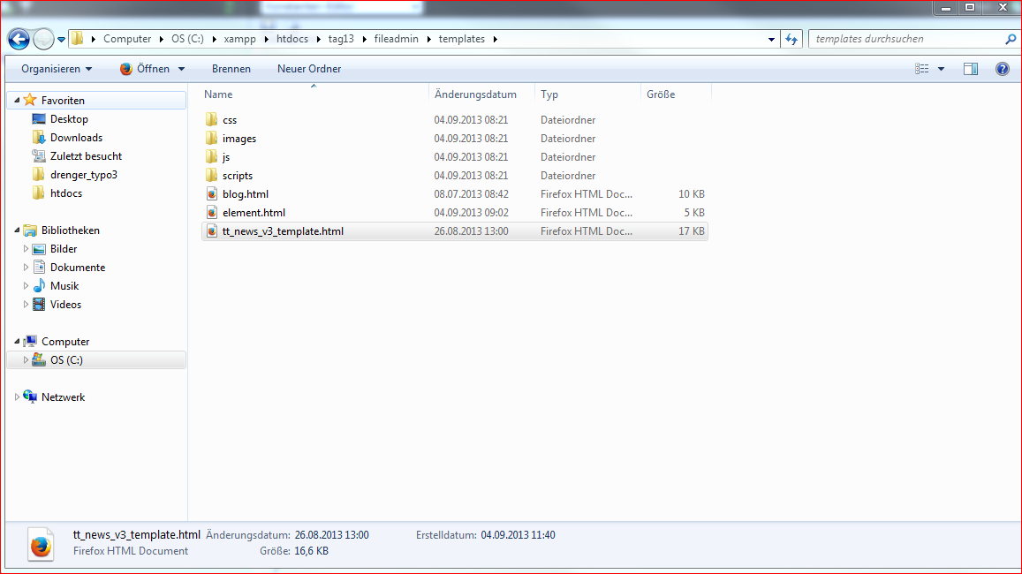Screen dimensions: 1022x574
Task: Expand the Netzwerk tree node
Action: click(17, 397)
